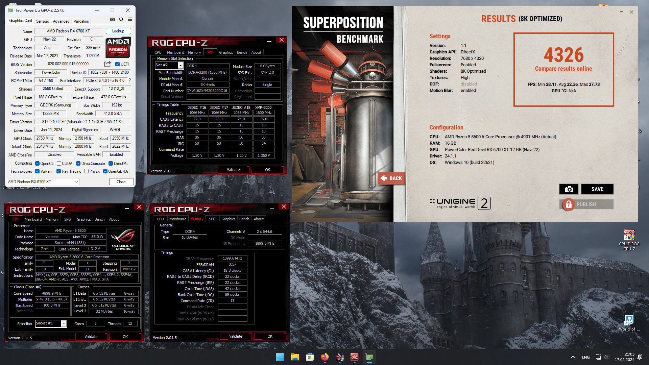Click the Bus Interface question mark help icon
Viewport: 649px width, 365px height.
[x=130, y=80]
